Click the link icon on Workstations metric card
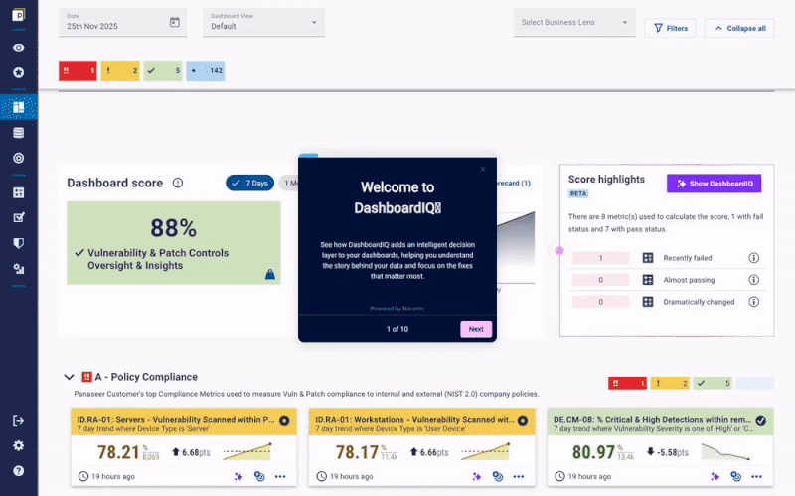This screenshot has width=795, height=496. pyautogui.click(x=498, y=476)
